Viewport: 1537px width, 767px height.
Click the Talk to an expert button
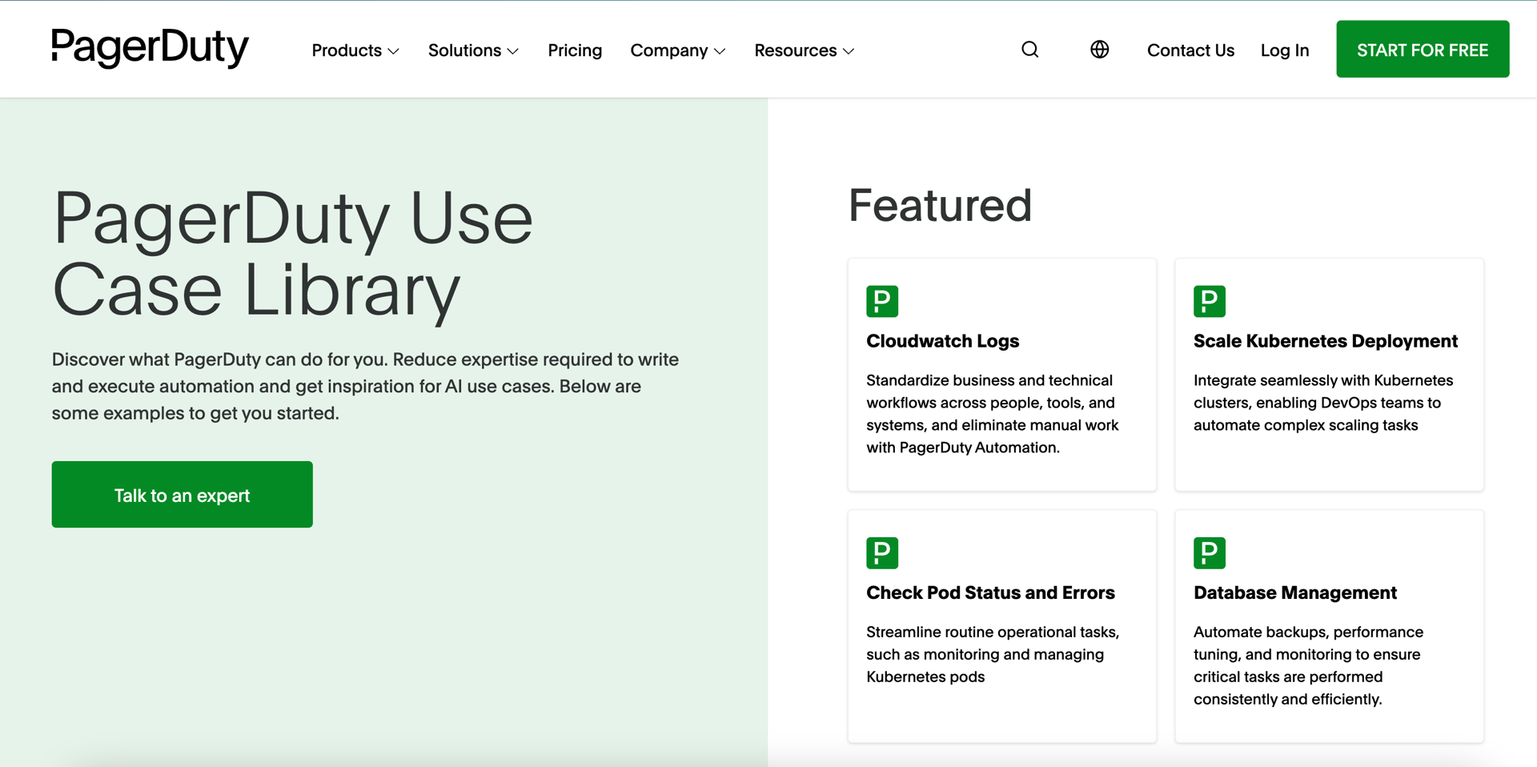(x=182, y=495)
